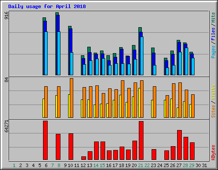The height and width of the screenshot is (170, 218).
Task: Click the orange visits bar for day 10
Action: (x=72, y=98)
